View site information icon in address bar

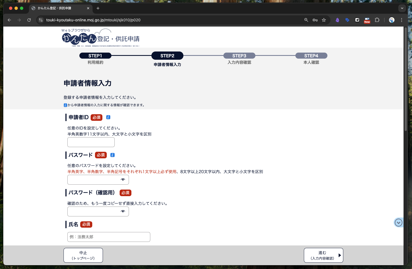tap(41, 20)
